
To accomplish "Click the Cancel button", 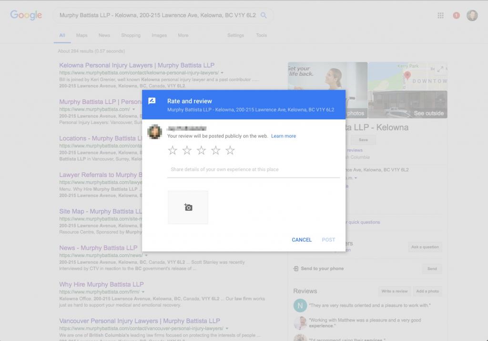I will [x=302, y=240].
